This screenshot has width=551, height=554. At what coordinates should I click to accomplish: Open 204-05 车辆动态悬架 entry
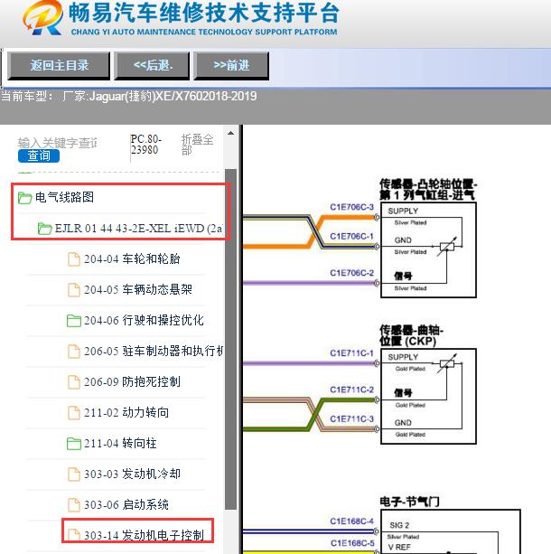click(137, 290)
